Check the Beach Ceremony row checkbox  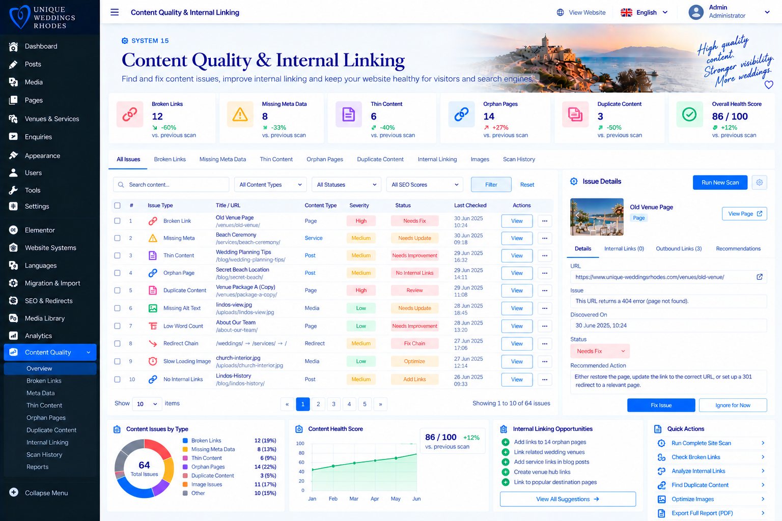[x=118, y=238]
